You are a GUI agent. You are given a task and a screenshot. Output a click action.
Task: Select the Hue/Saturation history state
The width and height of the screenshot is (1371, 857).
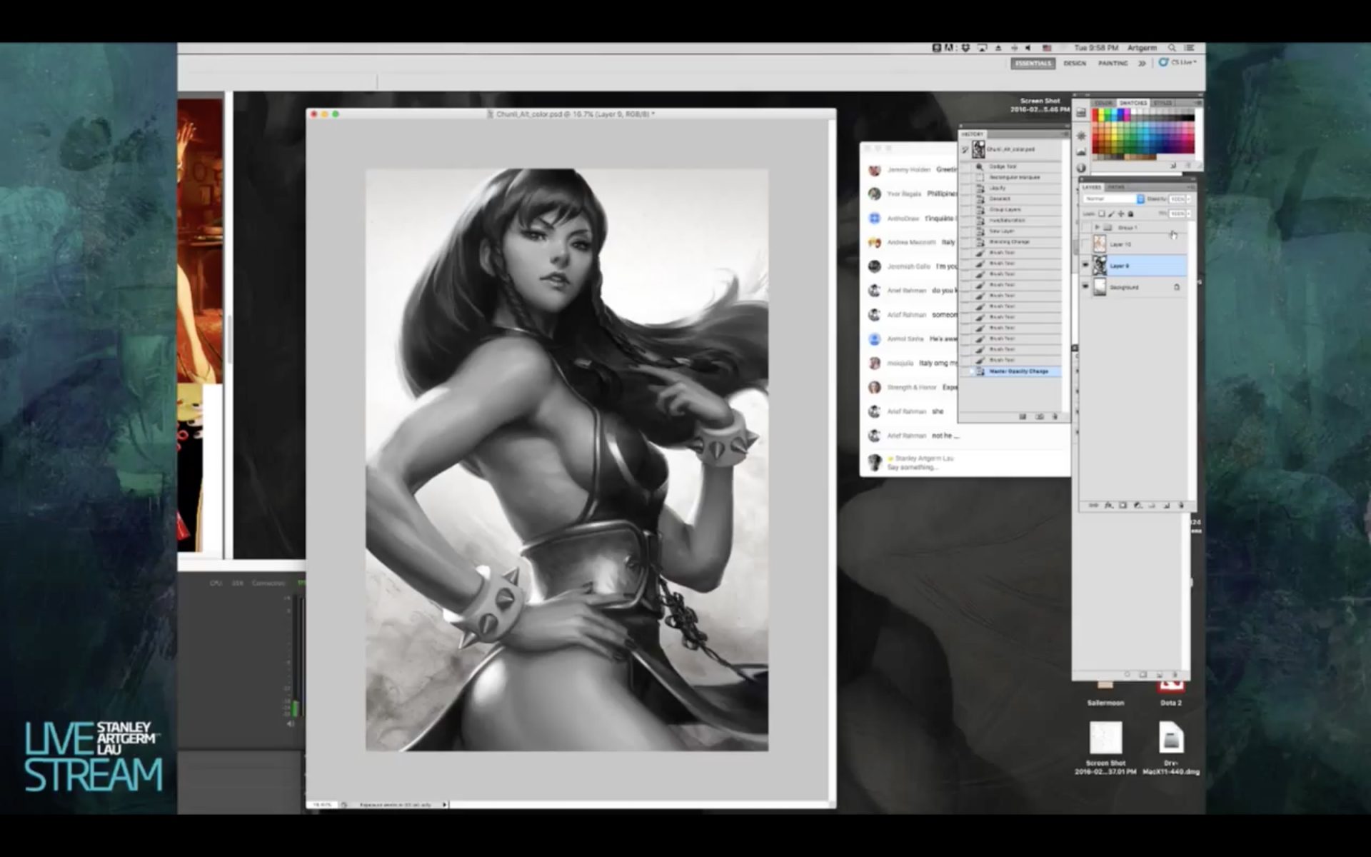(1015, 220)
